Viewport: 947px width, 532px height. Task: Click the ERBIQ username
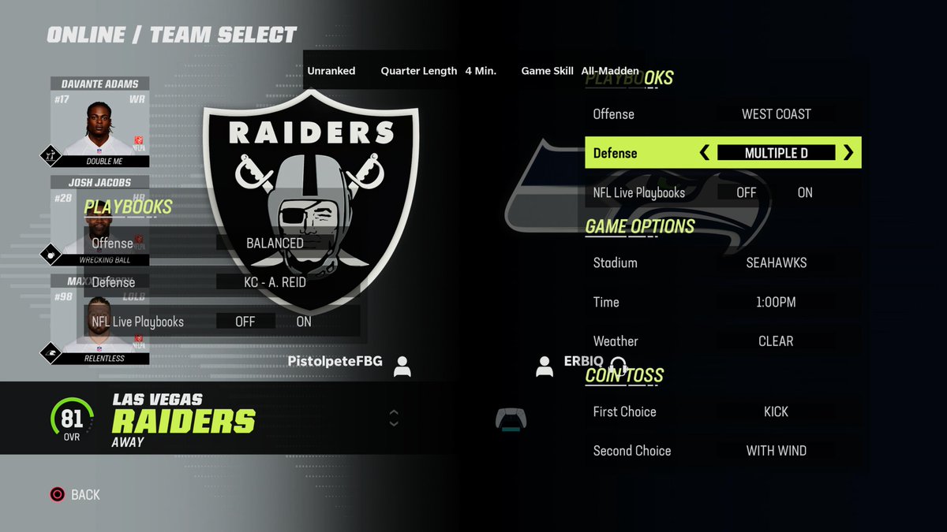point(584,361)
